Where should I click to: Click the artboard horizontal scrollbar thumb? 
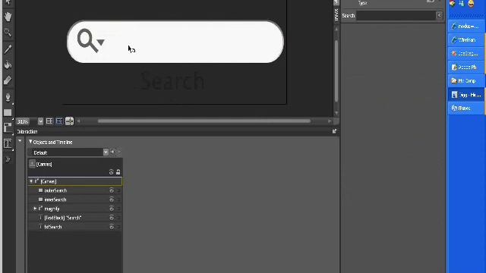tap(204, 121)
